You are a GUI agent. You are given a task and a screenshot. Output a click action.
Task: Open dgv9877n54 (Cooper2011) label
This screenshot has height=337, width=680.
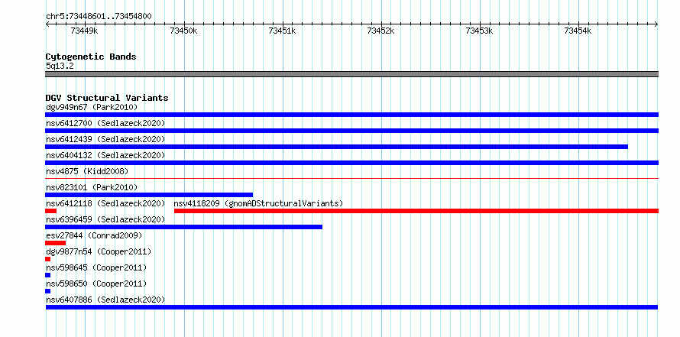(99, 251)
